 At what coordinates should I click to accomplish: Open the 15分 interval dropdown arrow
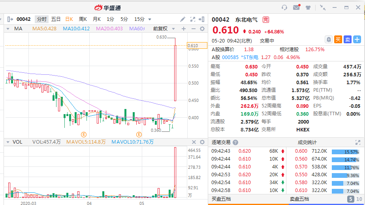click(150, 20)
